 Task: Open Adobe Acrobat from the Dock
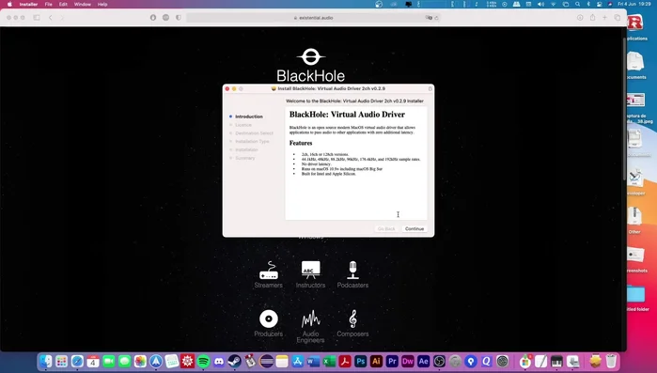pos(345,361)
